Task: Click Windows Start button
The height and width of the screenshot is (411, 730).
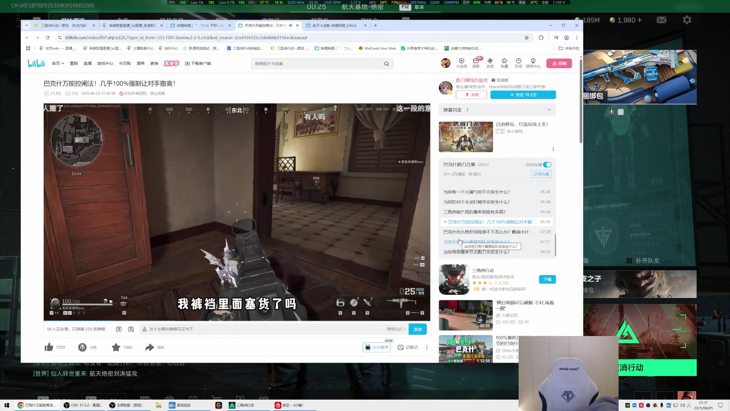Action: (x=6, y=405)
